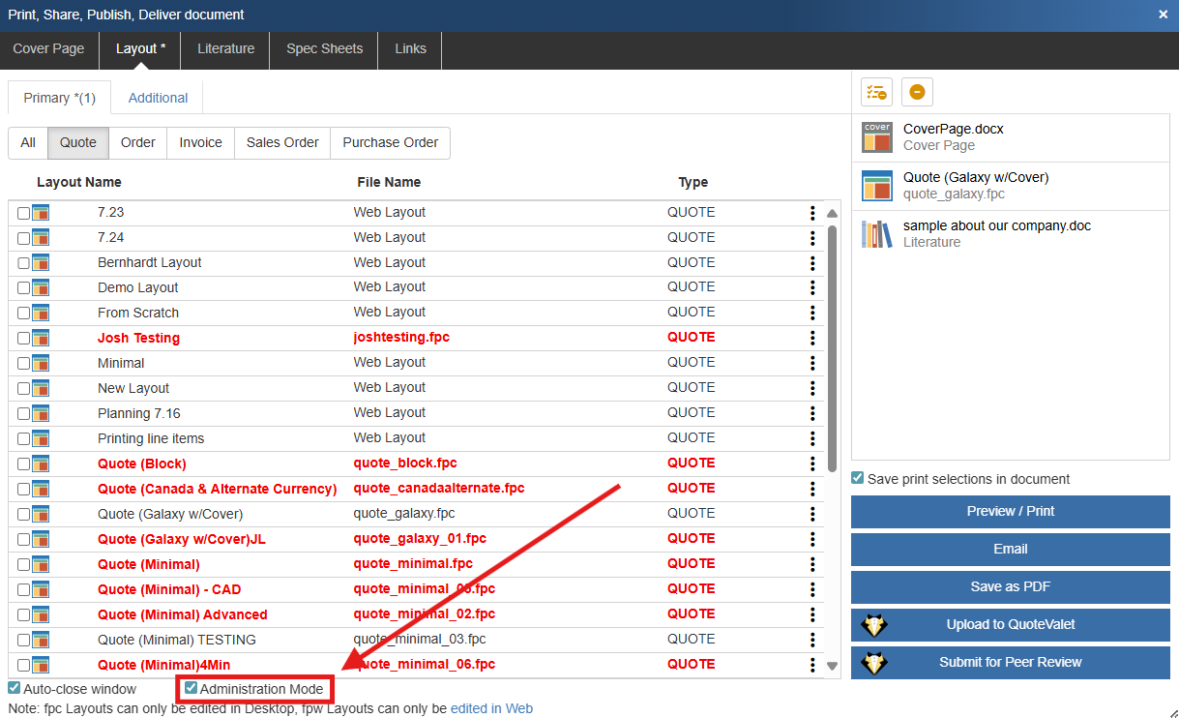This screenshot has height=718, width=1179.
Task: Click the orange remove circle icon
Action: [917, 92]
